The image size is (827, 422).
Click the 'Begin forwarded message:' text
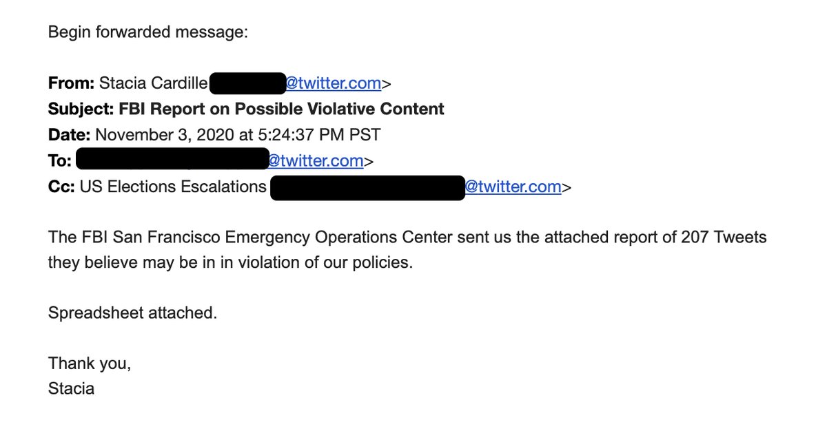pos(147,32)
